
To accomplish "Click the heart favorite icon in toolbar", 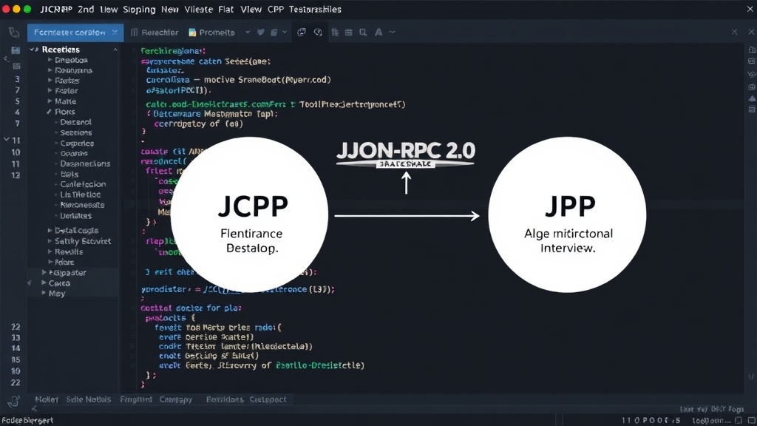I will pos(261,33).
